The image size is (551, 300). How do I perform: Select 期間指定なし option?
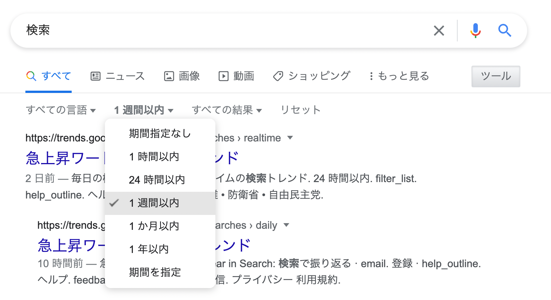point(160,133)
